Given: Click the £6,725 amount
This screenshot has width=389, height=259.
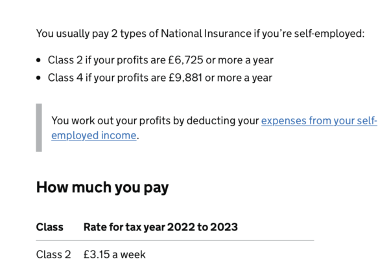Looking at the screenshot, I should click(x=185, y=60).
